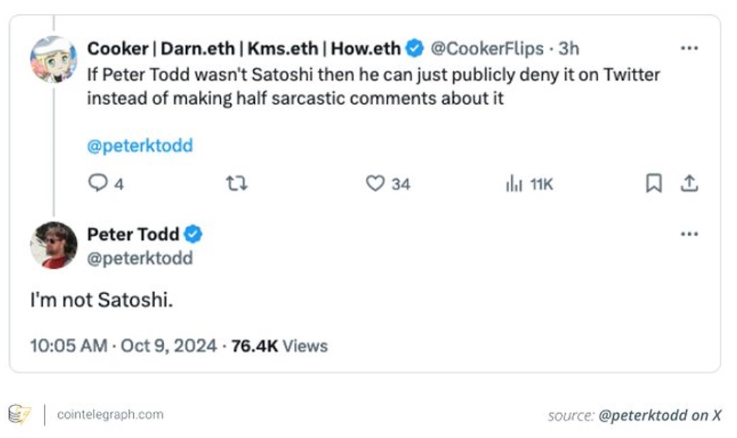Click the share icon on CookerFlips tweet
This screenshot has height=438, width=737.
[689, 184]
